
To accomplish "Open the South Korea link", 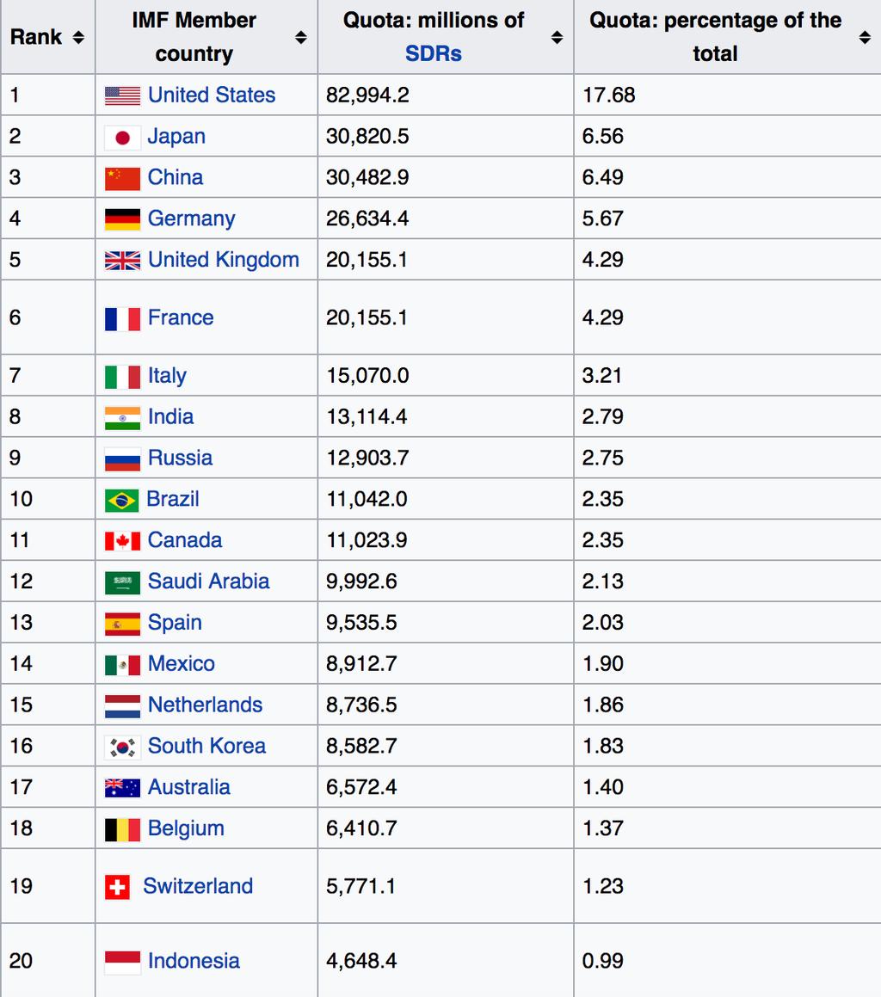I will 206,746.
